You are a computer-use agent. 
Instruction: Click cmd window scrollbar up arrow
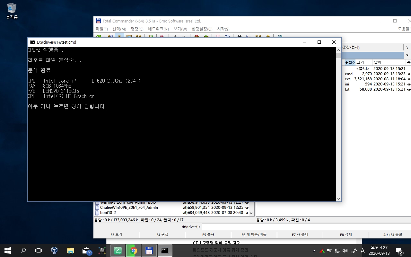338,50
